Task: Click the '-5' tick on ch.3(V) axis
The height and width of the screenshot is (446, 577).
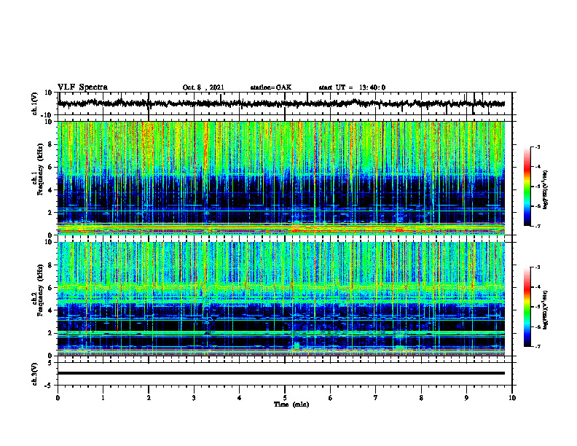Action: click(x=49, y=386)
